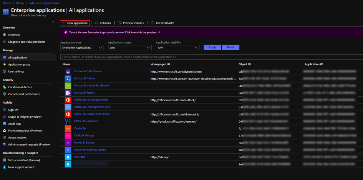
Task: Click the Audit logs icon
Action: pos(4,123)
